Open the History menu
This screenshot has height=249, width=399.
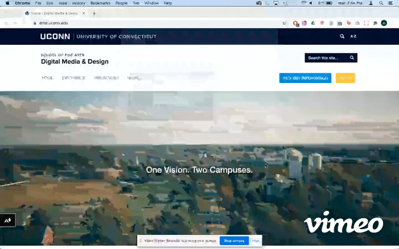pos(79,3)
